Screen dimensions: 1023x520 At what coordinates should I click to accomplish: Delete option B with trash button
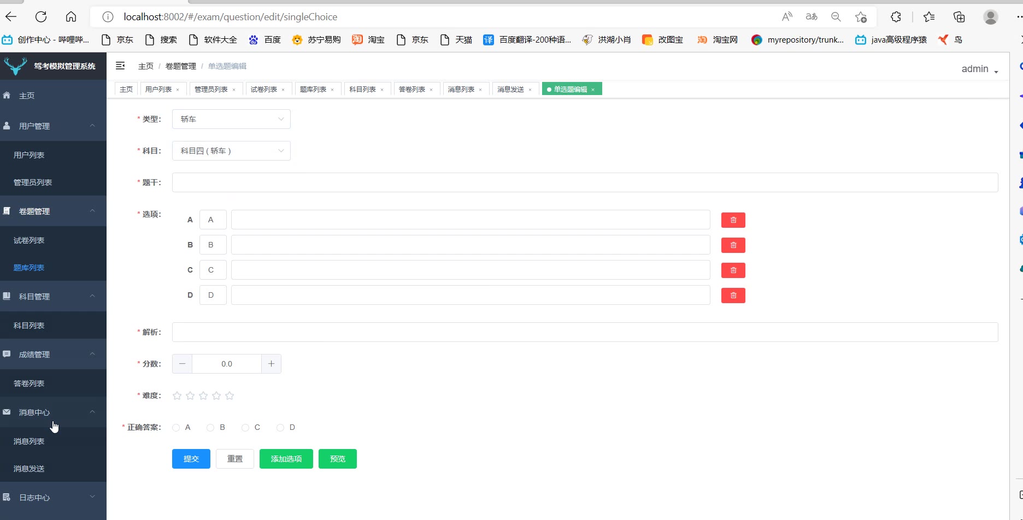click(733, 245)
